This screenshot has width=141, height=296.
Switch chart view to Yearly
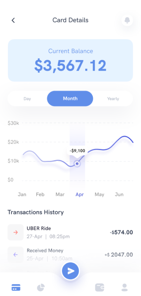pos(113,99)
